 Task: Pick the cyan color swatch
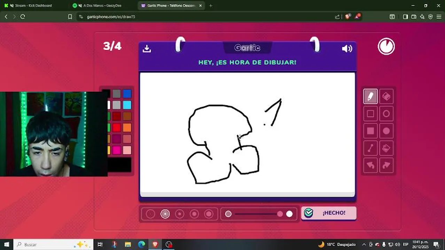(x=127, y=105)
